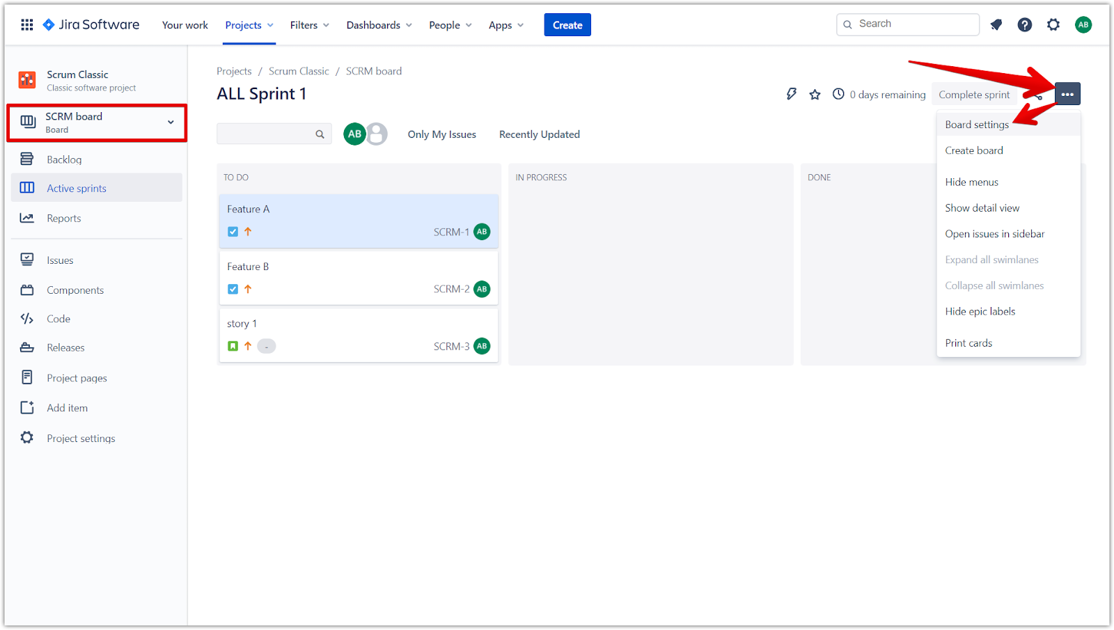Expand the SCRM board switcher dropdown
1114x630 pixels.
point(171,123)
